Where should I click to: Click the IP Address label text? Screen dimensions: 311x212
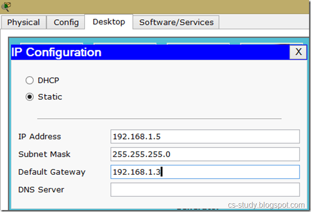tap(40, 137)
